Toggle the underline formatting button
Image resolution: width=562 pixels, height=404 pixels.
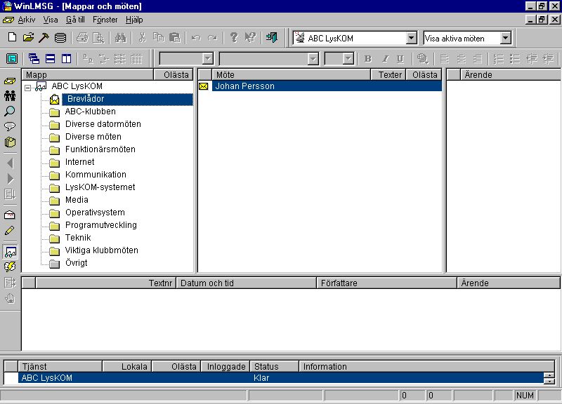tap(400, 59)
